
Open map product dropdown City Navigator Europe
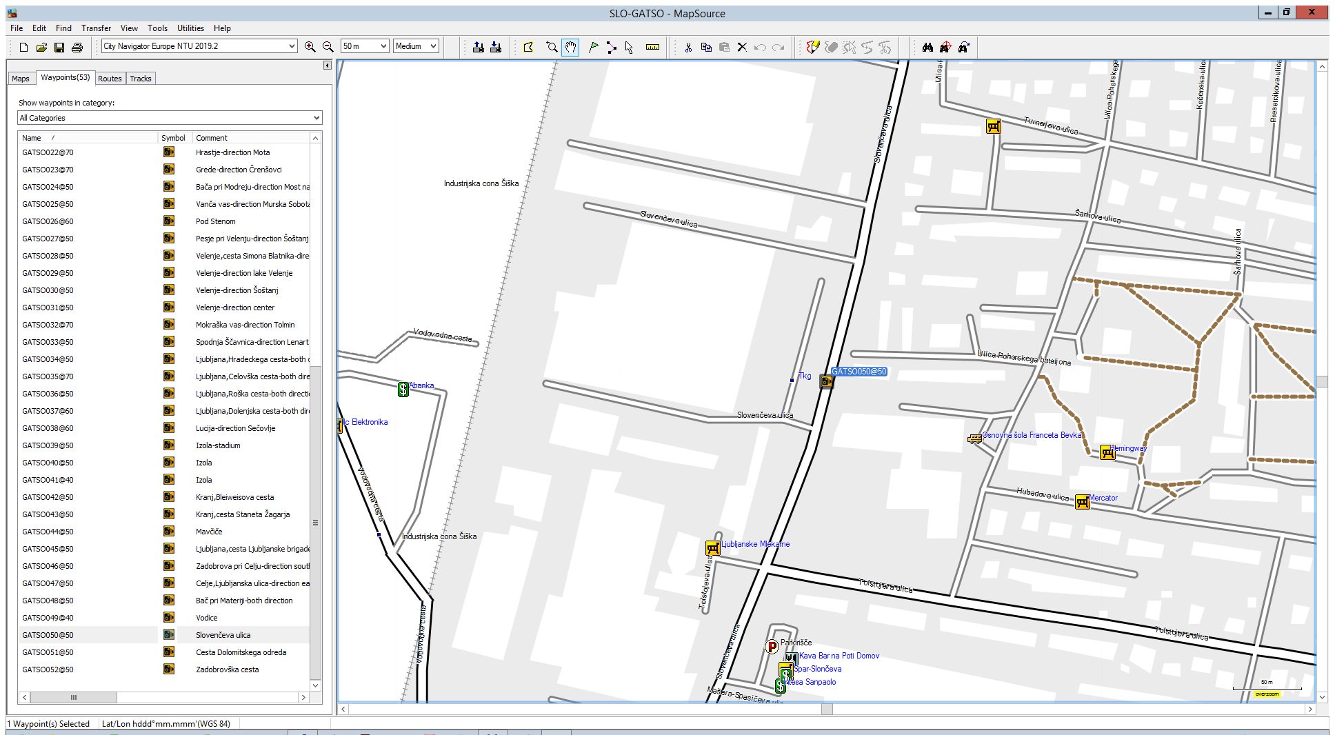[199, 46]
